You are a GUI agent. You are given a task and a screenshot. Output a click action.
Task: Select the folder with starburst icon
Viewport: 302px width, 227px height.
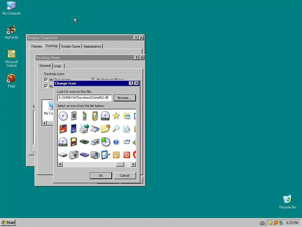105,129
